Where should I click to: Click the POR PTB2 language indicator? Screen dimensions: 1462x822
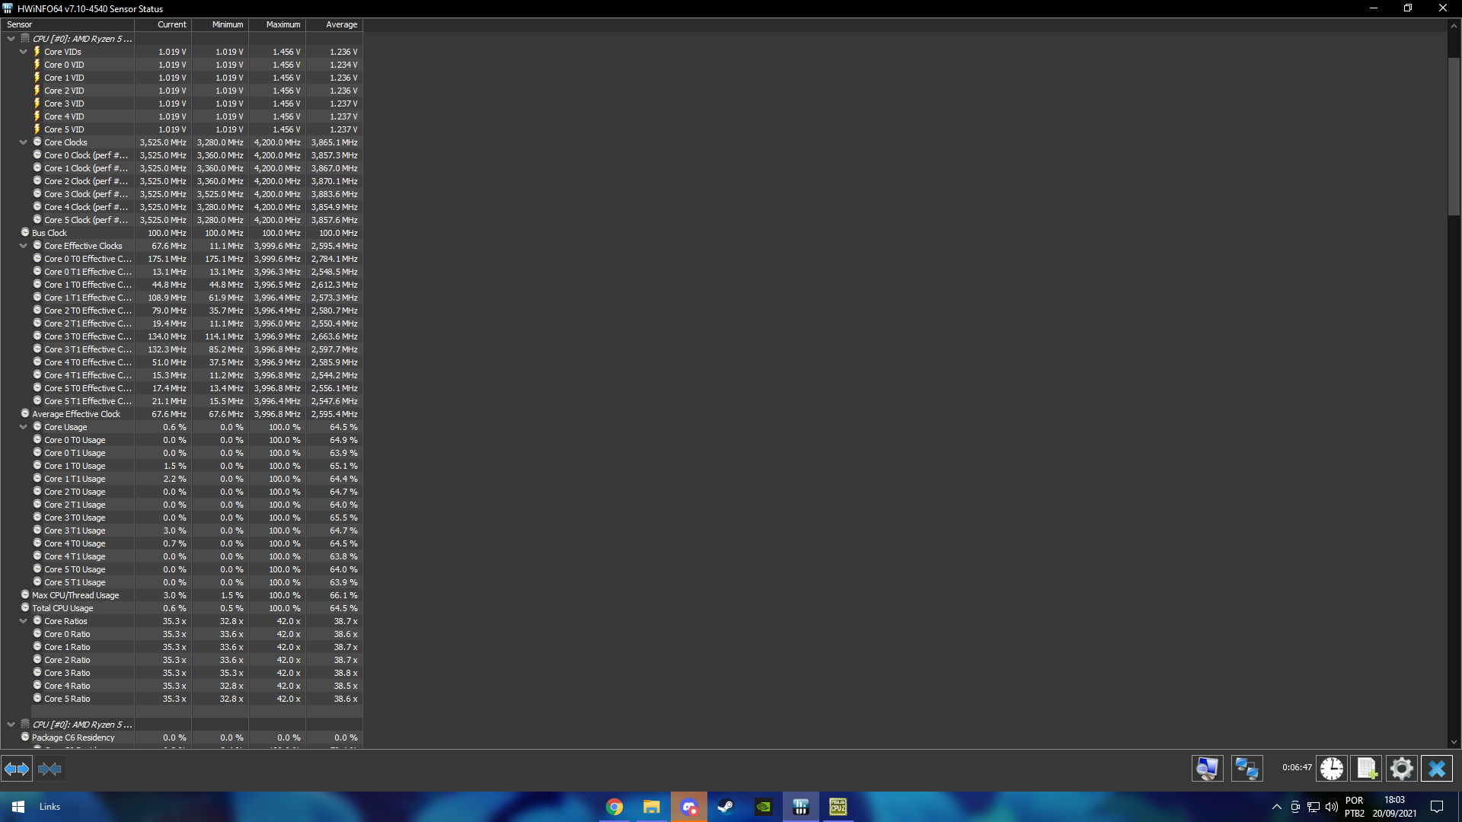1355,807
